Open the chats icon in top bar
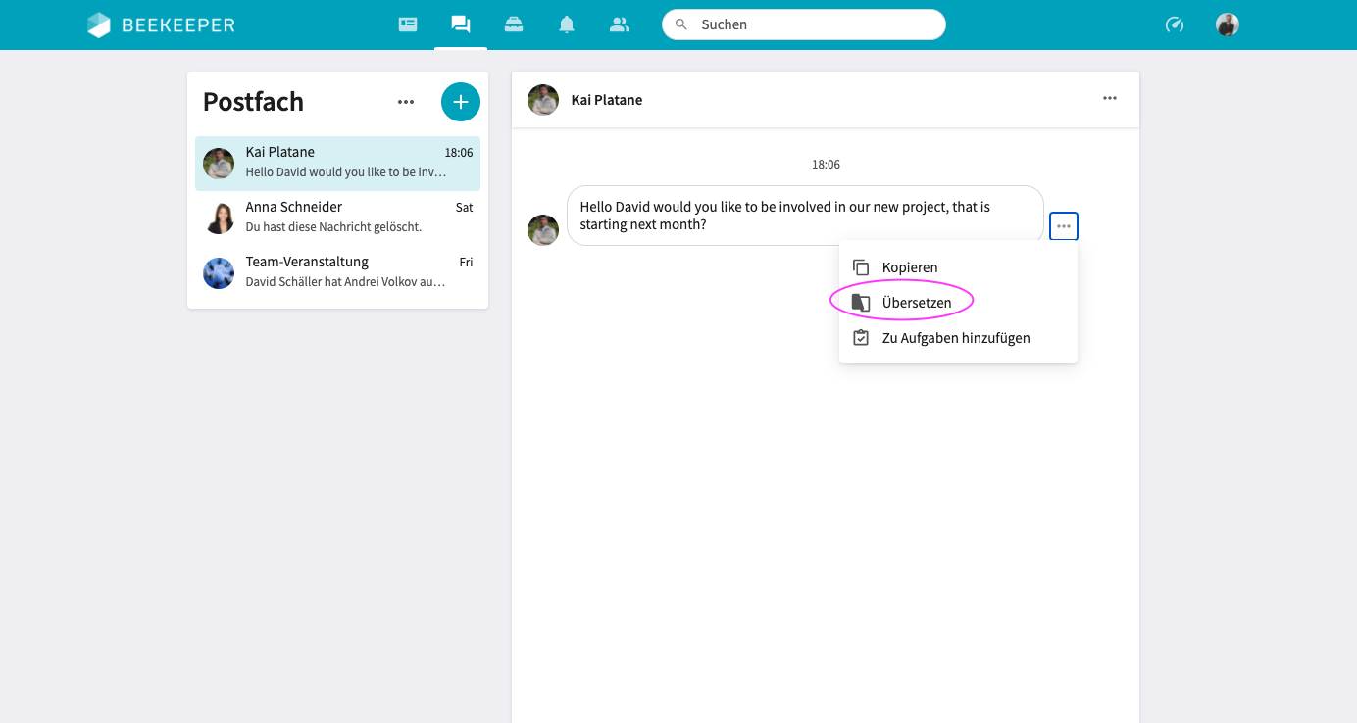The image size is (1357, 723). pyautogui.click(x=461, y=24)
